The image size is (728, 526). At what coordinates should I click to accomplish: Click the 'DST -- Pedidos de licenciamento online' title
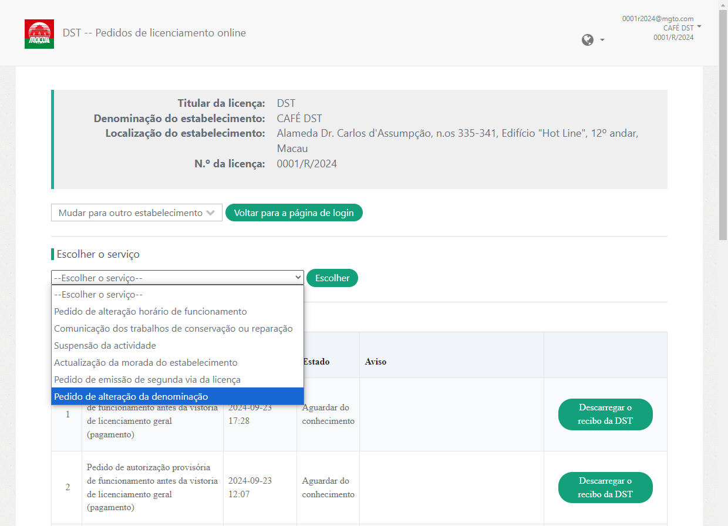coord(154,33)
